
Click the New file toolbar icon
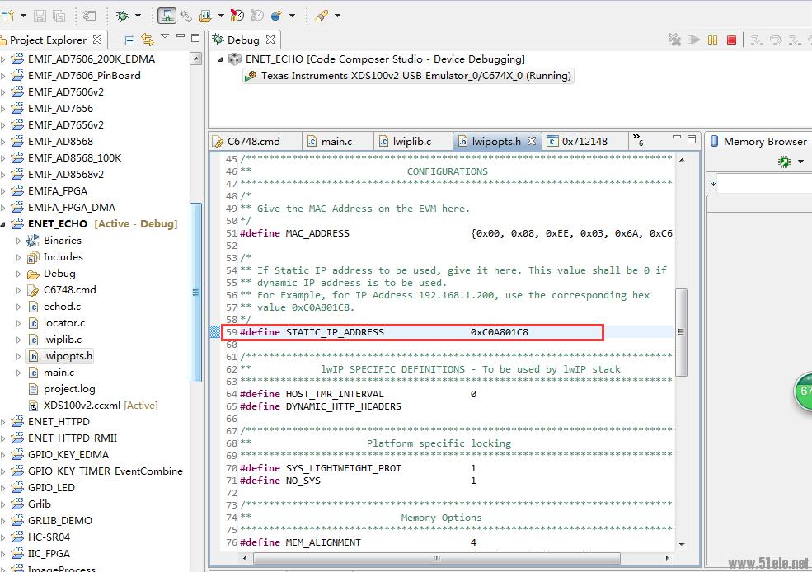[x=7, y=15]
